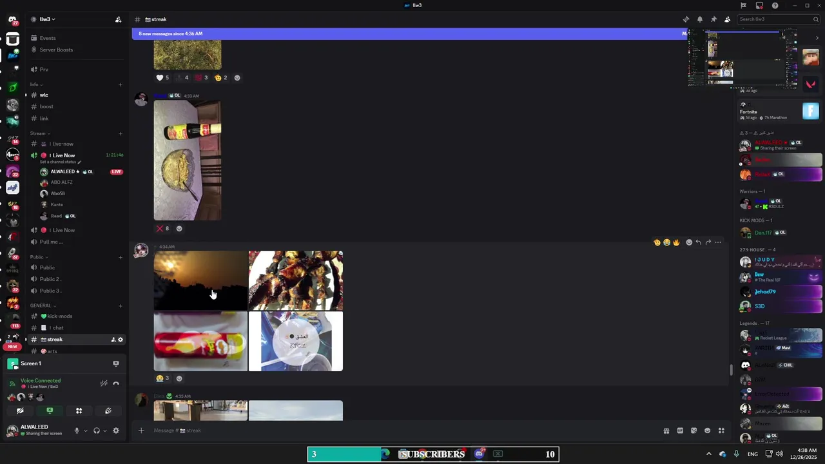Stop streaming via Screen 1 panel icon
This screenshot has height=464, width=825.
[116, 363]
